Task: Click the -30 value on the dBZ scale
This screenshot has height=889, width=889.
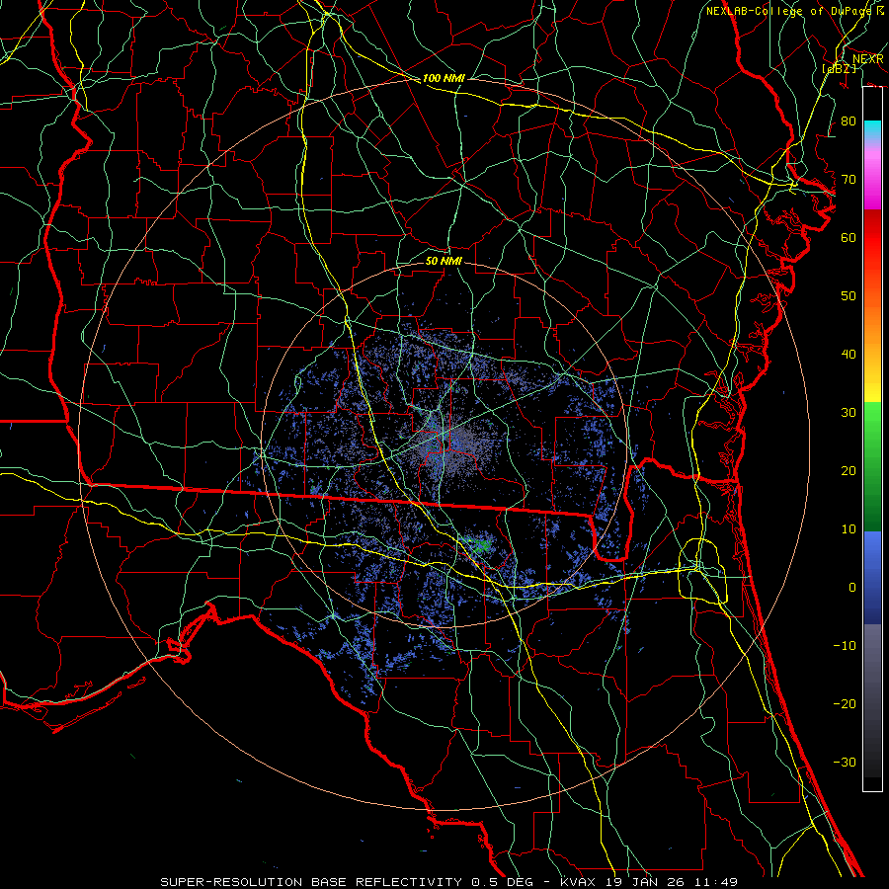Action: 845,762
